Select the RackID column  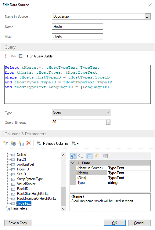(23, 189)
